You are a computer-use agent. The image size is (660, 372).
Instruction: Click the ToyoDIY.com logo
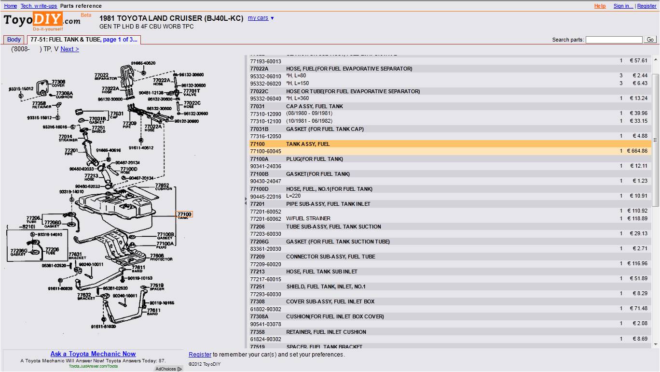42,21
